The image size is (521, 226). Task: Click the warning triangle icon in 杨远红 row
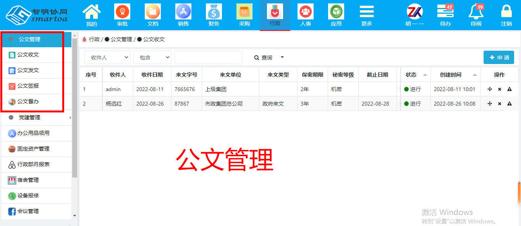[510, 104]
